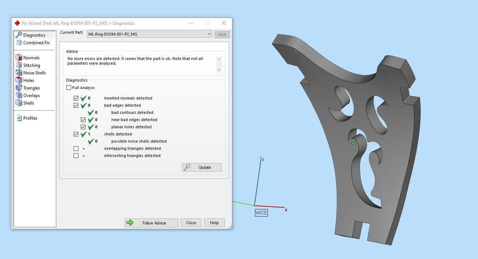Click the Shells cube icon
Image resolution: width=478 pixels, height=259 pixels.
[x=19, y=103]
